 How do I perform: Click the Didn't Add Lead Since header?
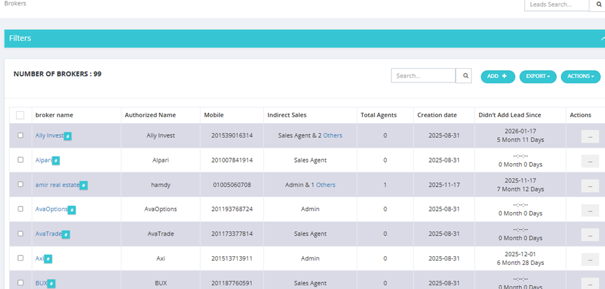tap(509, 115)
